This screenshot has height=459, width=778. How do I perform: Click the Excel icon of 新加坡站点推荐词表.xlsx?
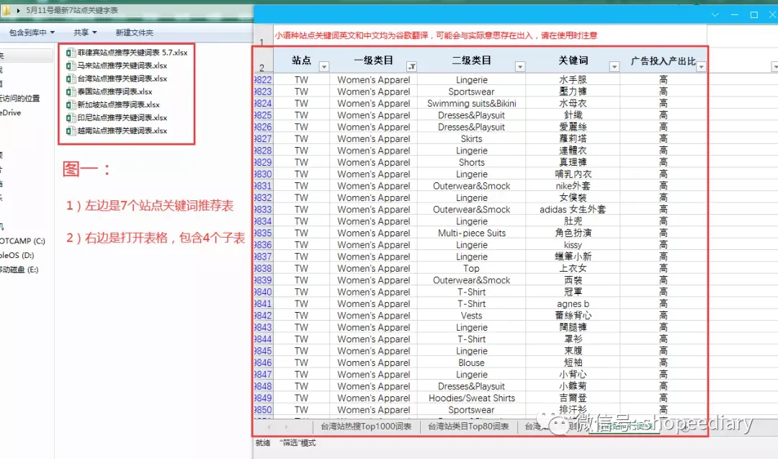click(x=71, y=104)
